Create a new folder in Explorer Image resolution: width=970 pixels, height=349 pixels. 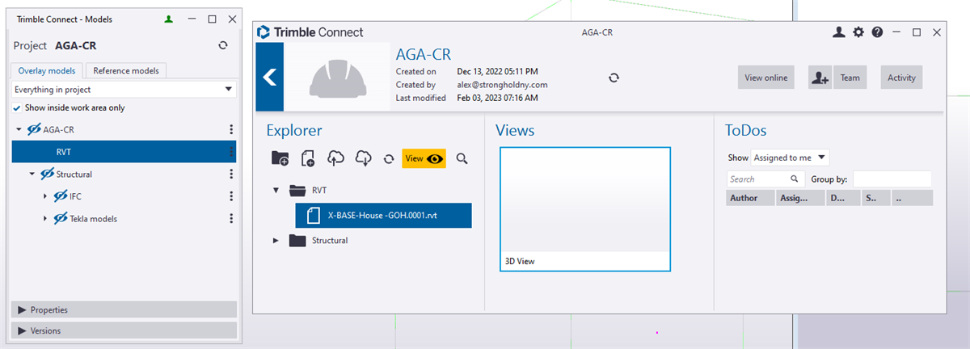click(x=280, y=158)
